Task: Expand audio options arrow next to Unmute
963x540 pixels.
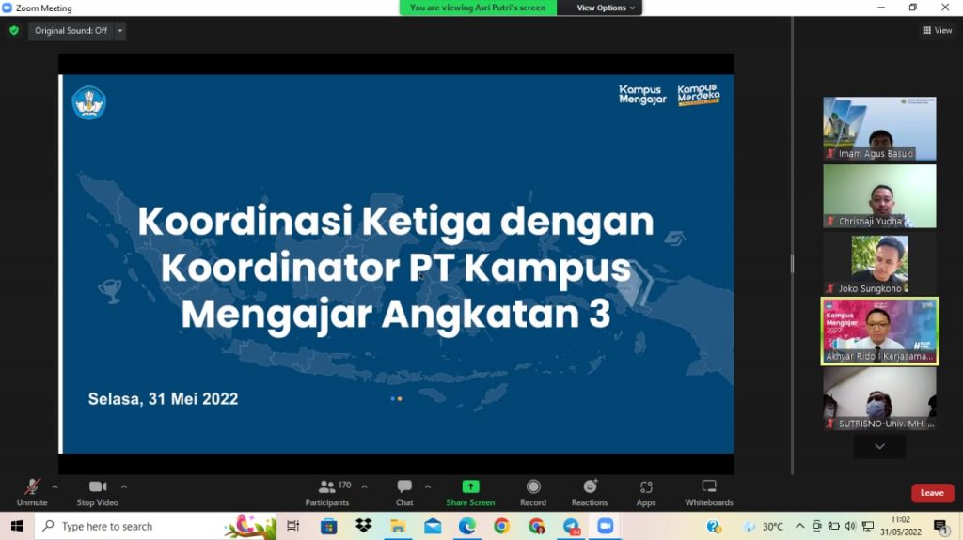Action: tap(55, 486)
